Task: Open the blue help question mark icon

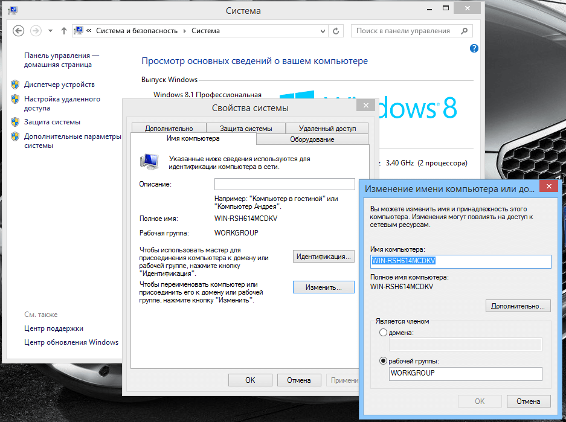Action: pos(474,48)
